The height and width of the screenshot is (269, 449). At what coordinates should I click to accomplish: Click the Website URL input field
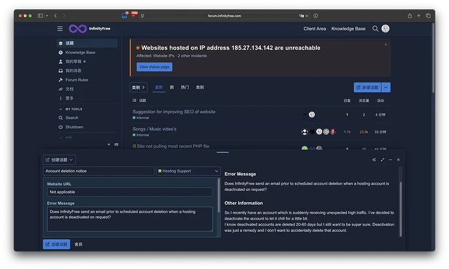coord(129,192)
